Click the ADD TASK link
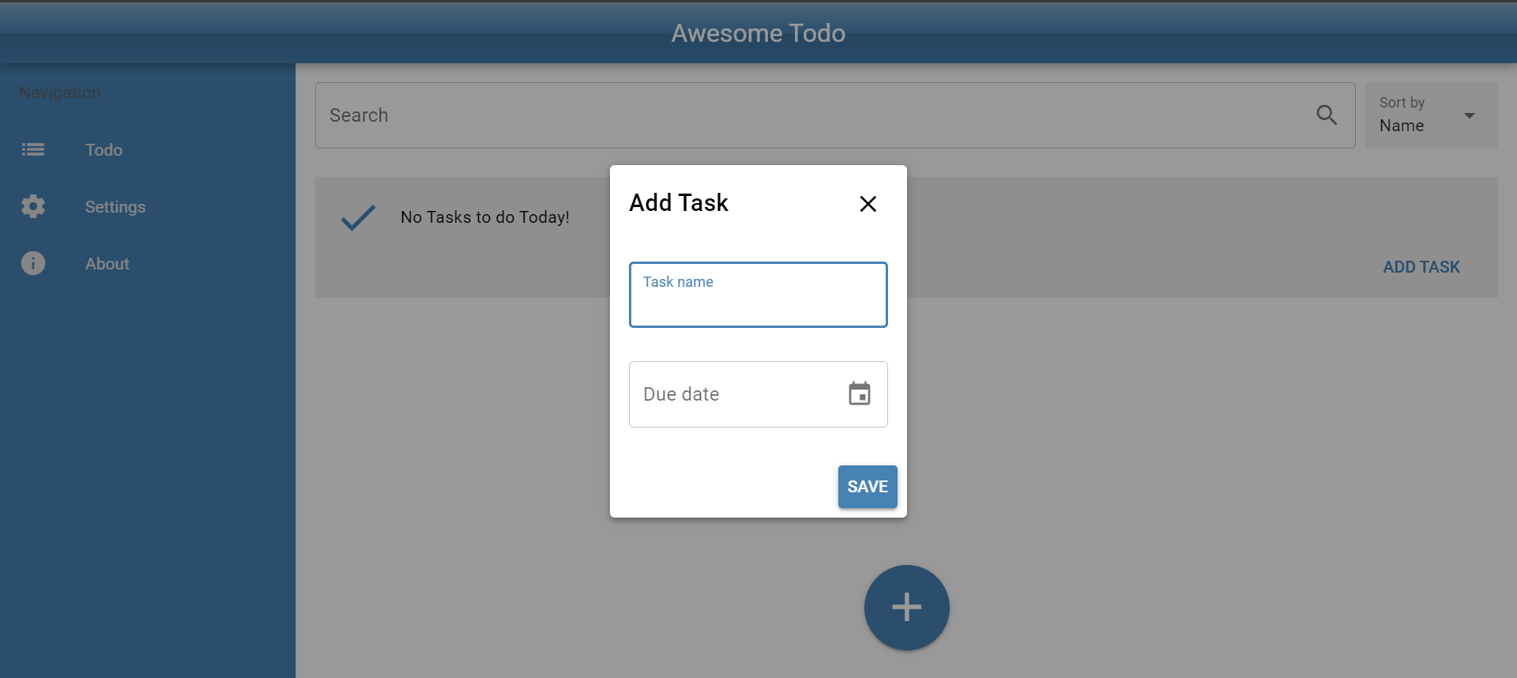The height and width of the screenshot is (678, 1517). [1421, 266]
